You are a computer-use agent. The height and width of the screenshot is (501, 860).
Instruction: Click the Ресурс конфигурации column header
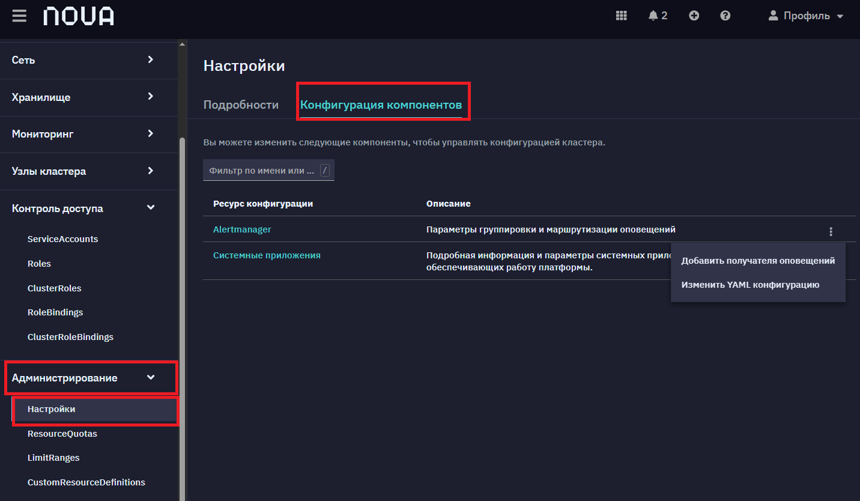[263, 204]
